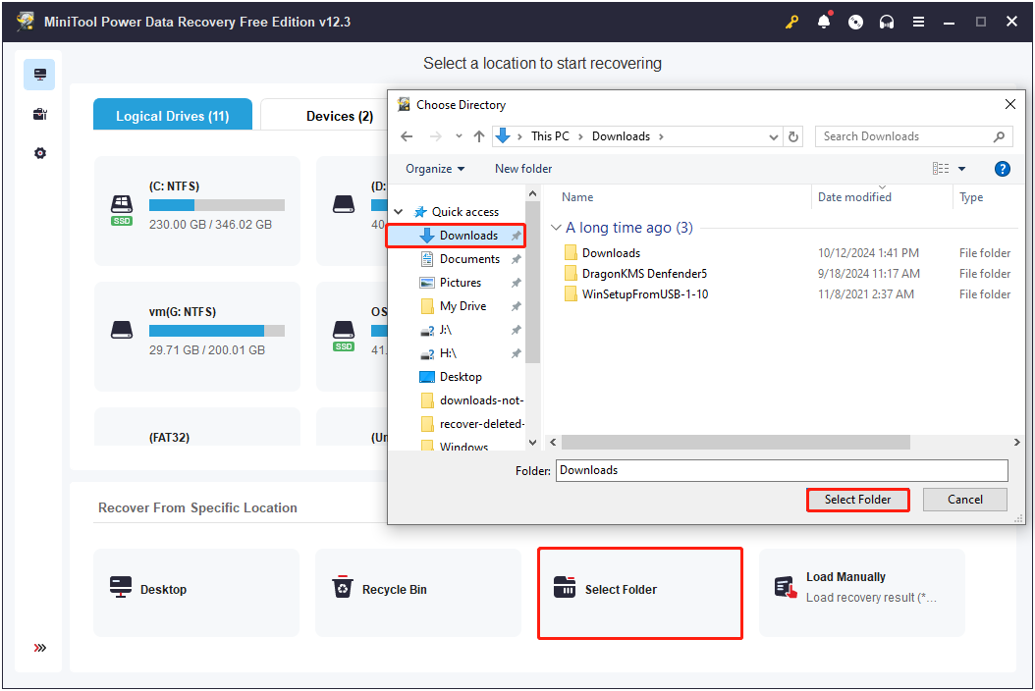Click the WinSetupFromUSB-1-10 folder icon
1035x691 pixels.
click(x=571, y=293)
